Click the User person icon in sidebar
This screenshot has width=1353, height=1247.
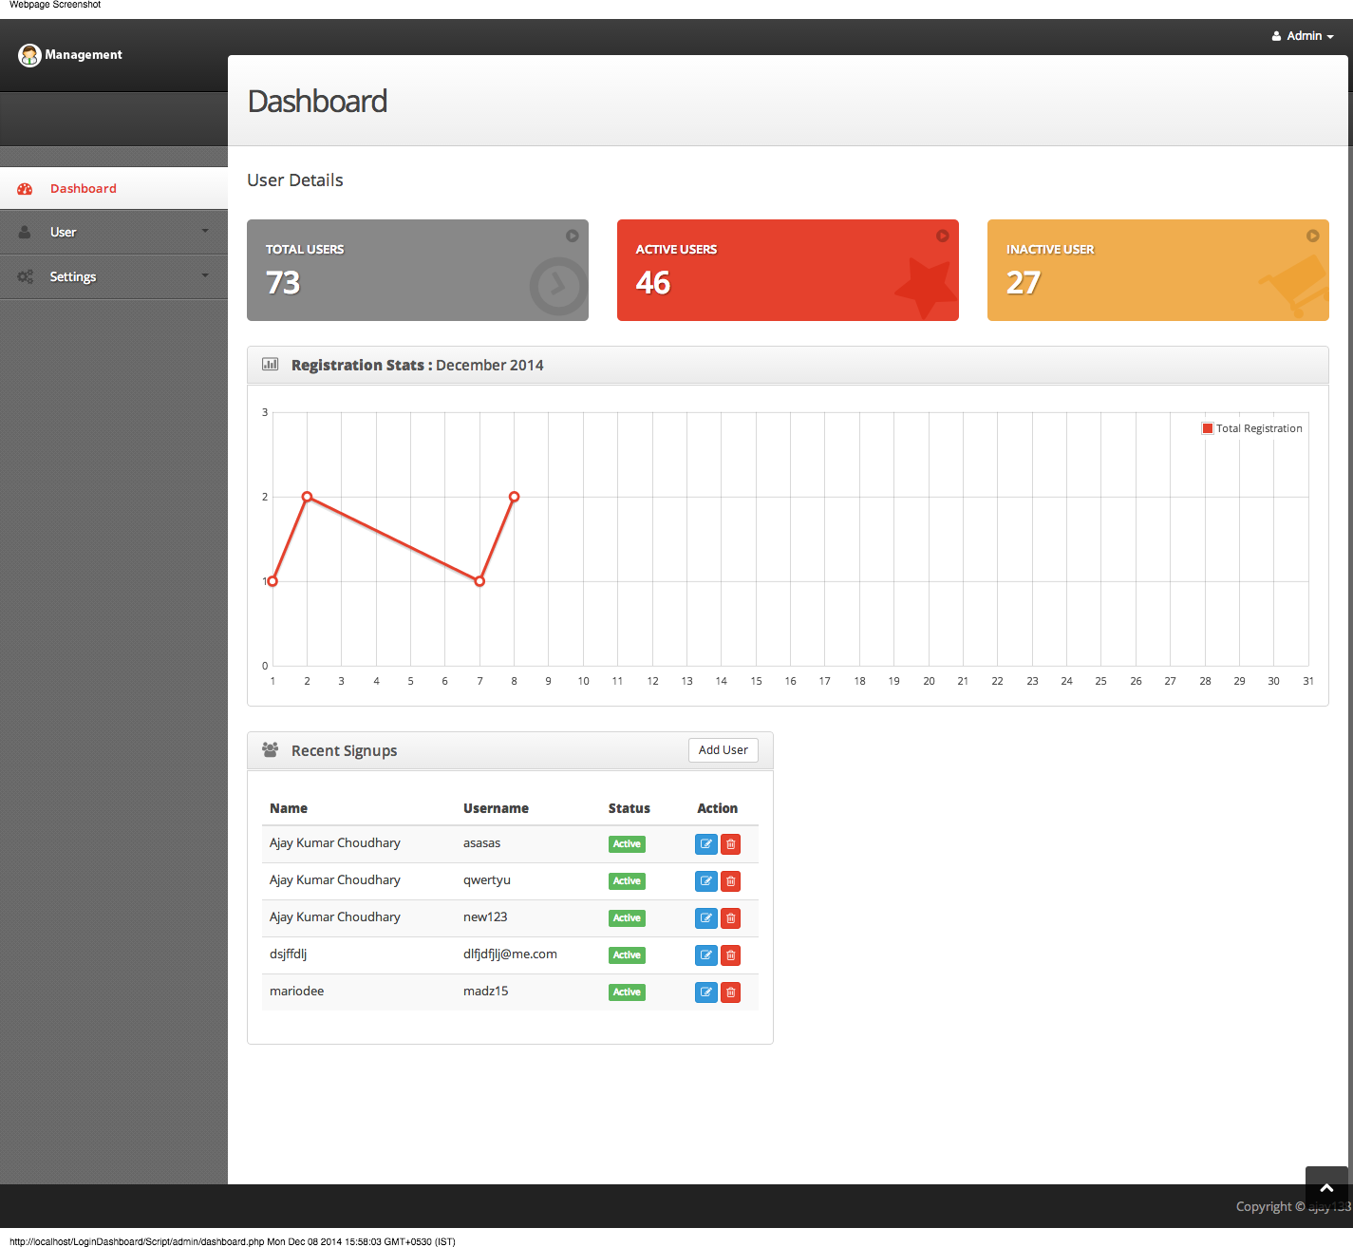click(x=25, y=232)
